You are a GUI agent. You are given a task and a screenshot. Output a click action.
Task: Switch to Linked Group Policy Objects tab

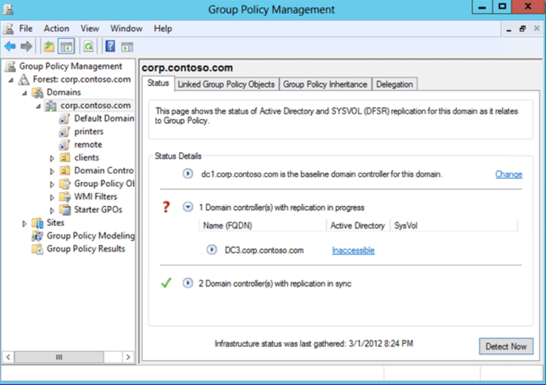click(x=226, y=84)
